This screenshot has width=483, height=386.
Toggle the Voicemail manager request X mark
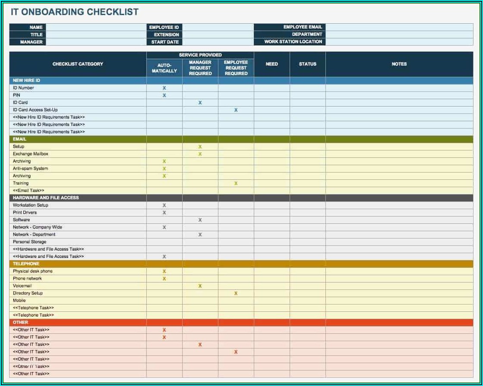click(x=200, y=286)
